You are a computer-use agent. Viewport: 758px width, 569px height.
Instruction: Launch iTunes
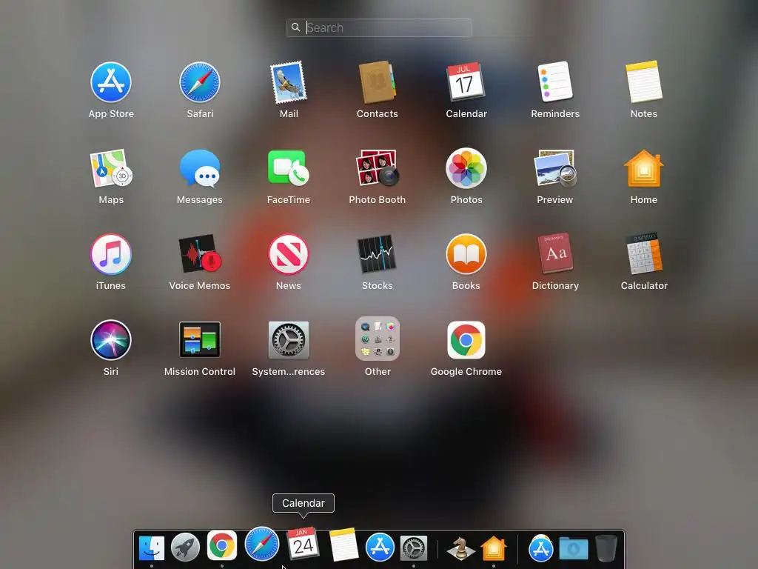tap(111, 254)
